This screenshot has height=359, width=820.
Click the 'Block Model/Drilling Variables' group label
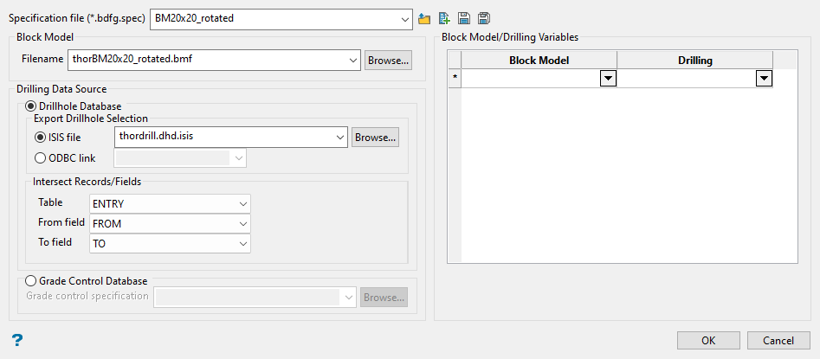[510, 37]
